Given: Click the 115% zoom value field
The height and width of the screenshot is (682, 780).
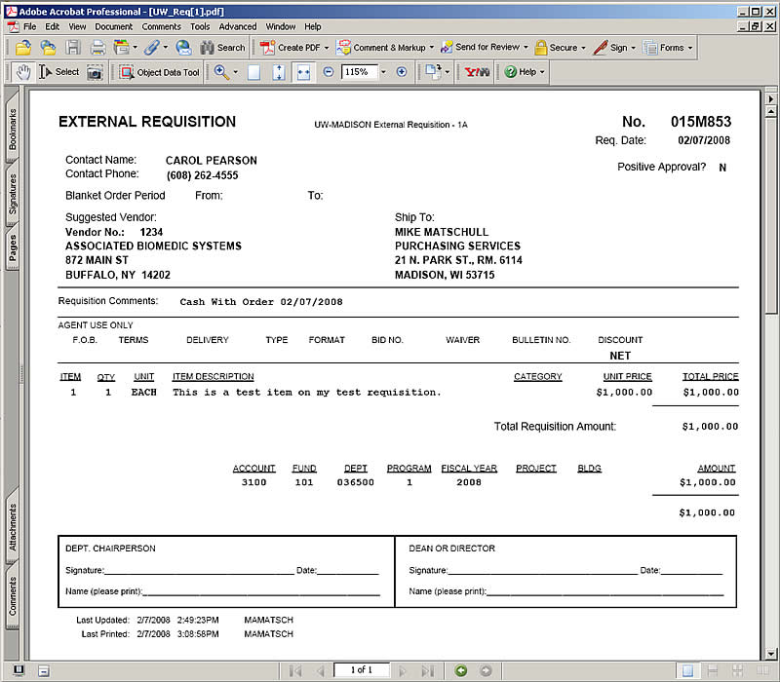Looking at the screenshot, I should pos(360,72).
